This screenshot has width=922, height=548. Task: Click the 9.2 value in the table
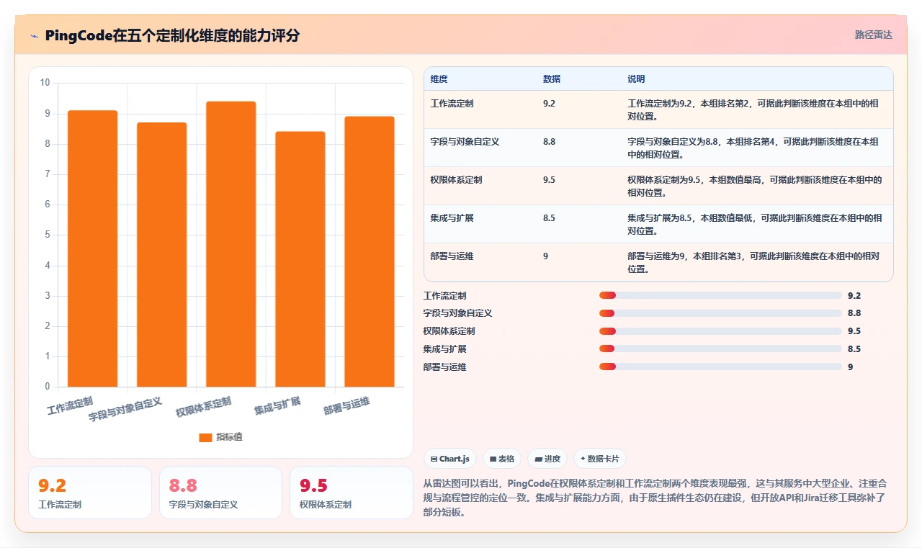point(549,104)
